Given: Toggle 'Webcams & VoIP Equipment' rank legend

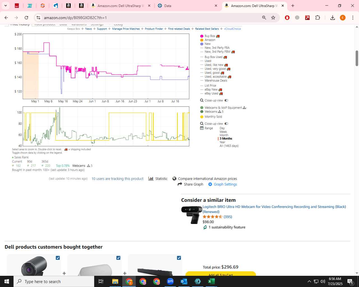Looking at the screenshot, I should 223,108.
